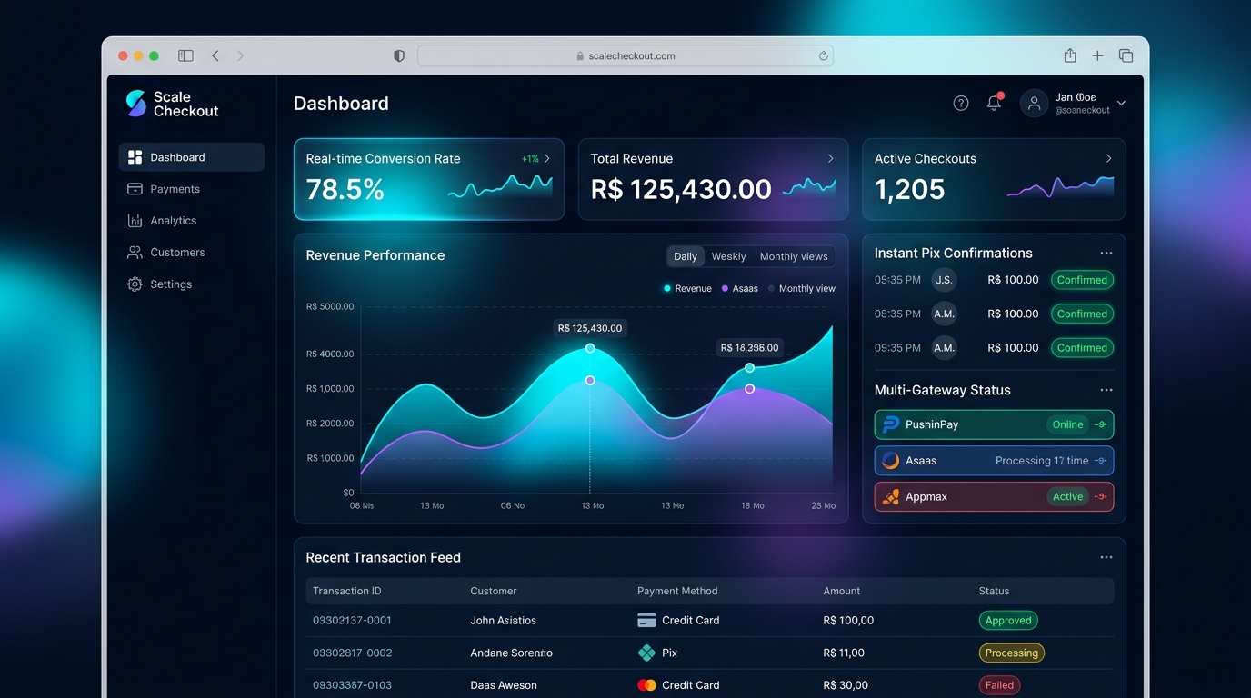Open the help question mark icon

(961, 104)
